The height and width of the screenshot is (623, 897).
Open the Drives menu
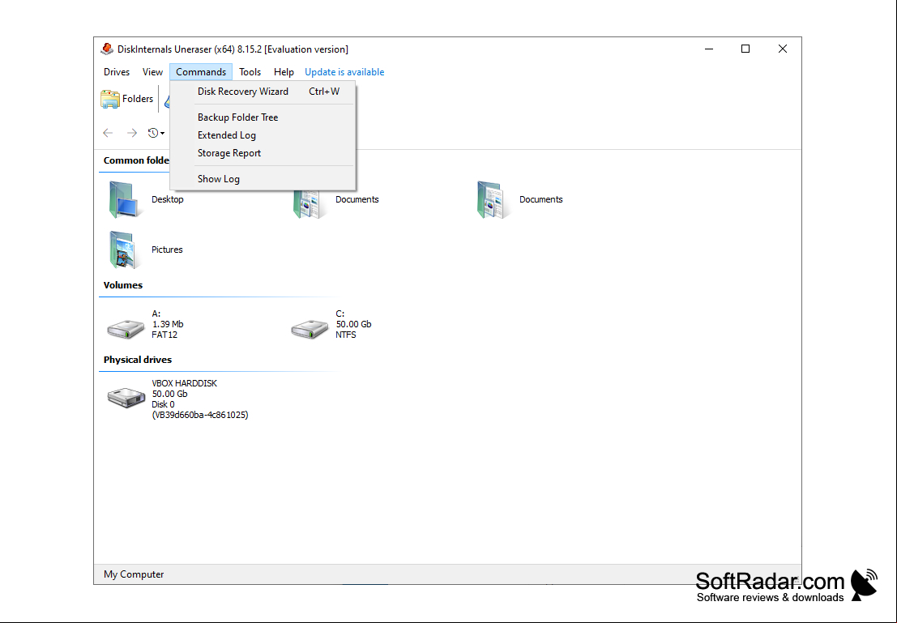coord(117,72)
